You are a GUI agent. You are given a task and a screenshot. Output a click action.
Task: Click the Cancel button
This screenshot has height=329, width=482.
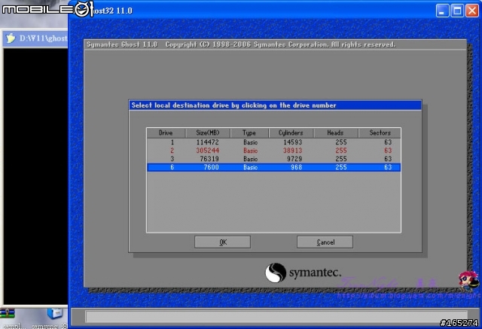coord(325,242)
